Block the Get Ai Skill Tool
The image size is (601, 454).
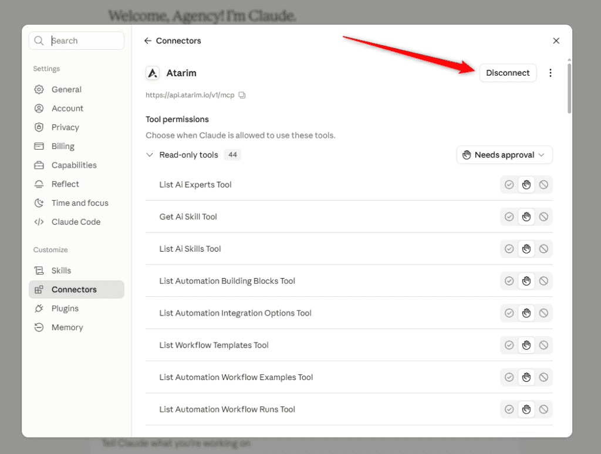click(x=543, y=217)
